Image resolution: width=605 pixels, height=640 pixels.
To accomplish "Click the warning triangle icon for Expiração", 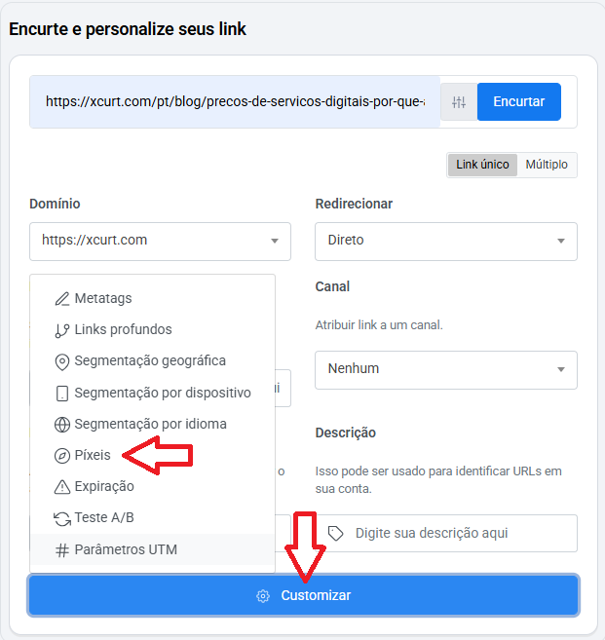I will 62,487.
